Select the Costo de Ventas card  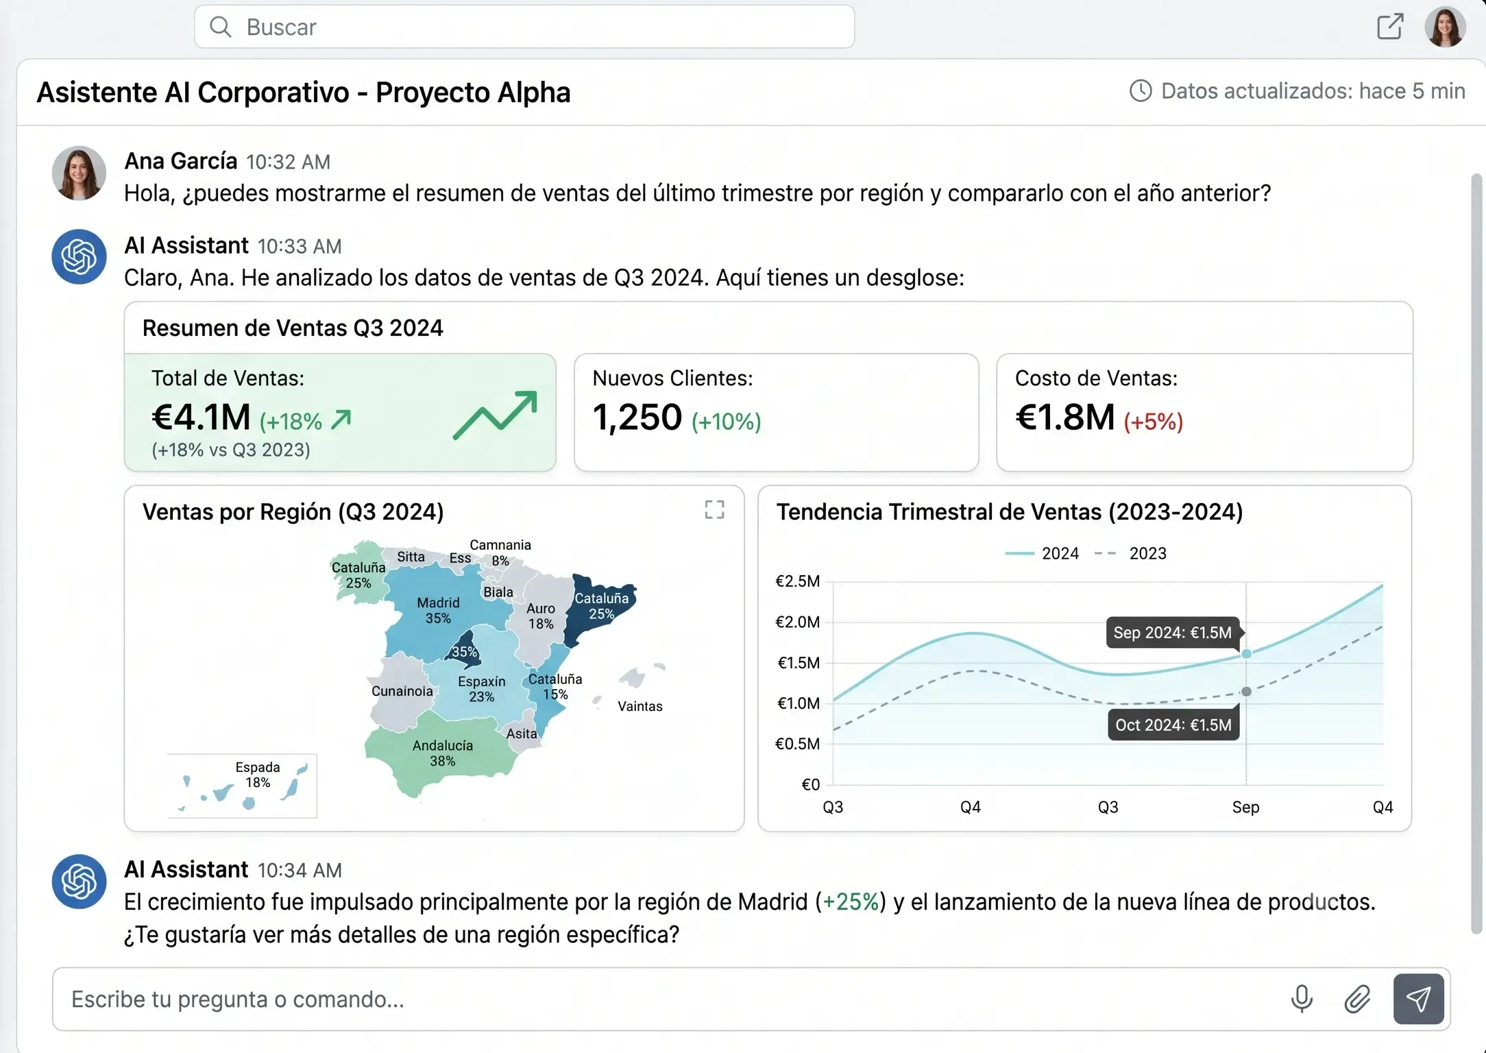pyautogui.click(x=1204, y=412)
